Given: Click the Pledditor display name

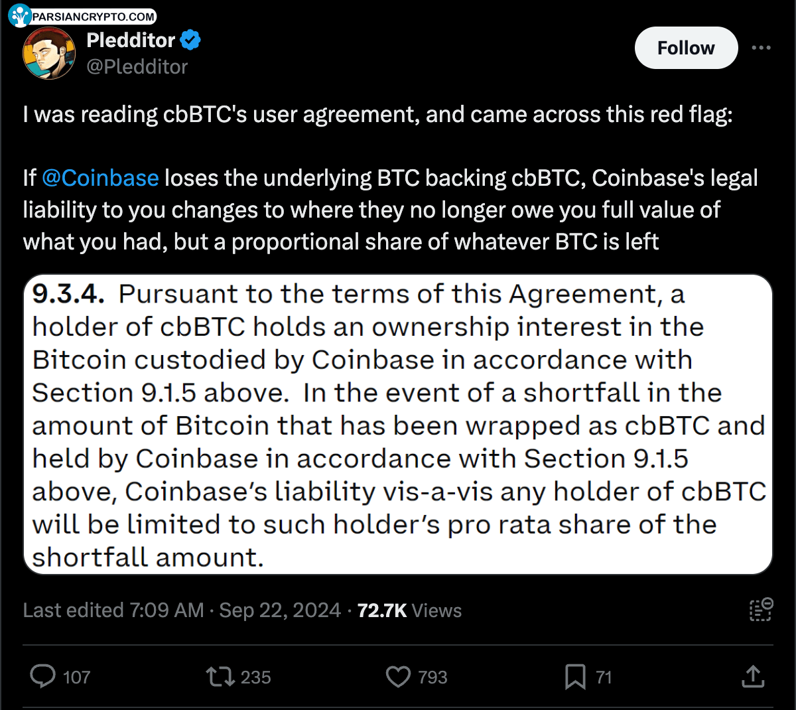Looking at the screenshot, I should pos(131,40).
